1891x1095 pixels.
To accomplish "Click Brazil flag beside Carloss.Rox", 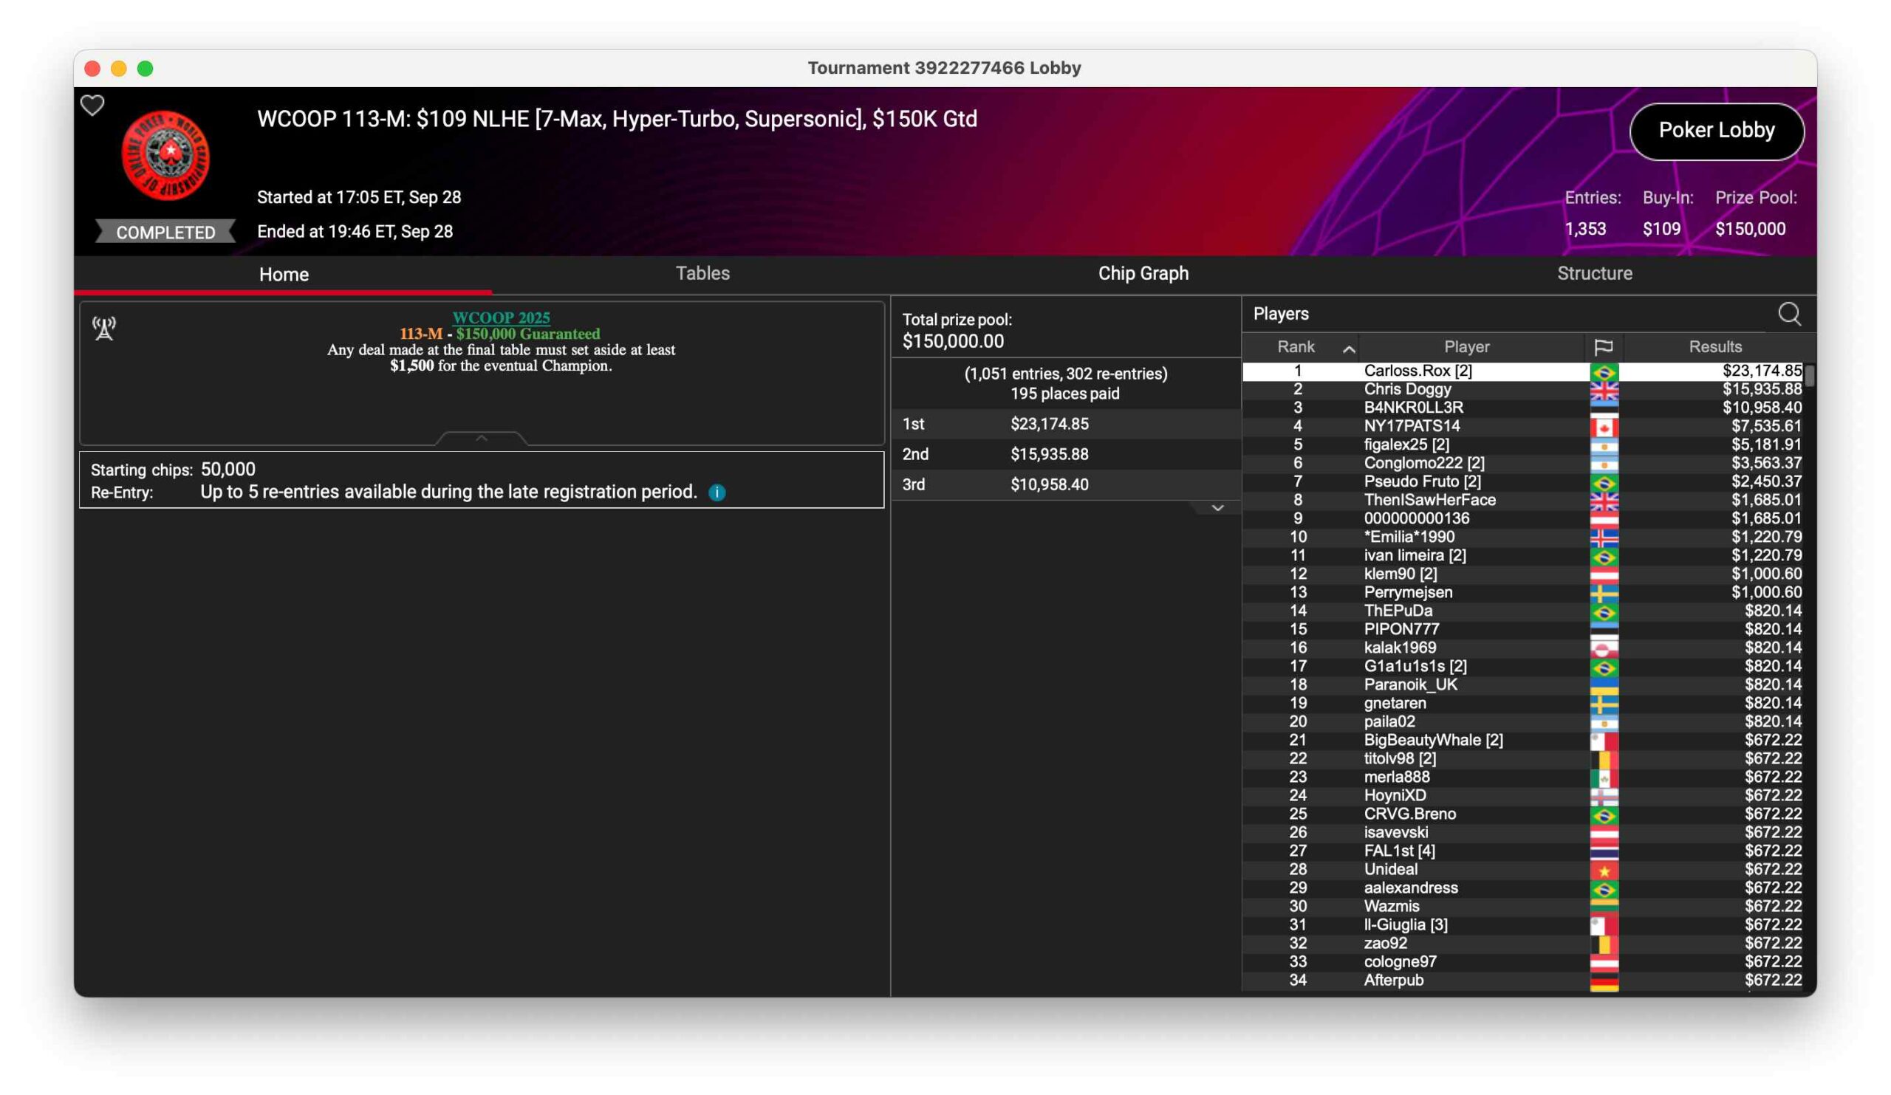I will click(1604, 371).
